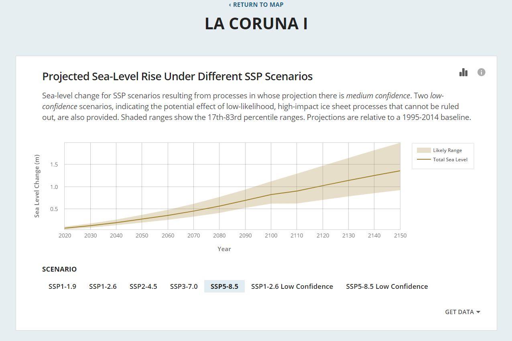
Task: Toggle Likely Range legend swatch
Action: tap(424, 150)
